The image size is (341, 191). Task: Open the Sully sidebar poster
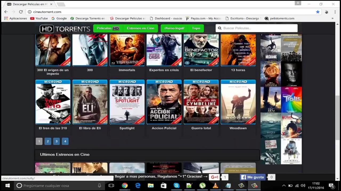[x=271, y=125]
